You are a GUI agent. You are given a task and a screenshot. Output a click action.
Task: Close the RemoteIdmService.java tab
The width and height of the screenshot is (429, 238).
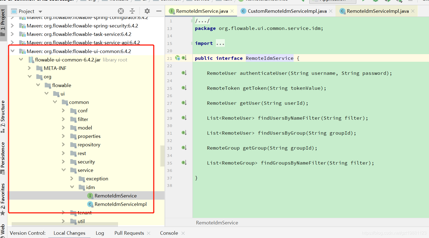(232, 11)
